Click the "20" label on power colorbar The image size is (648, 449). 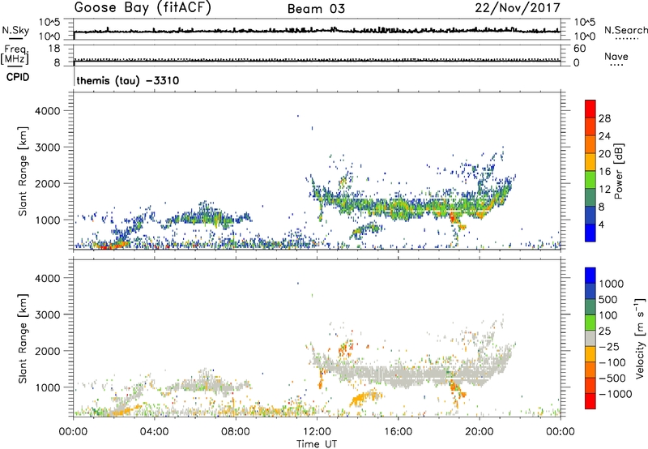(x=604, y=154)
